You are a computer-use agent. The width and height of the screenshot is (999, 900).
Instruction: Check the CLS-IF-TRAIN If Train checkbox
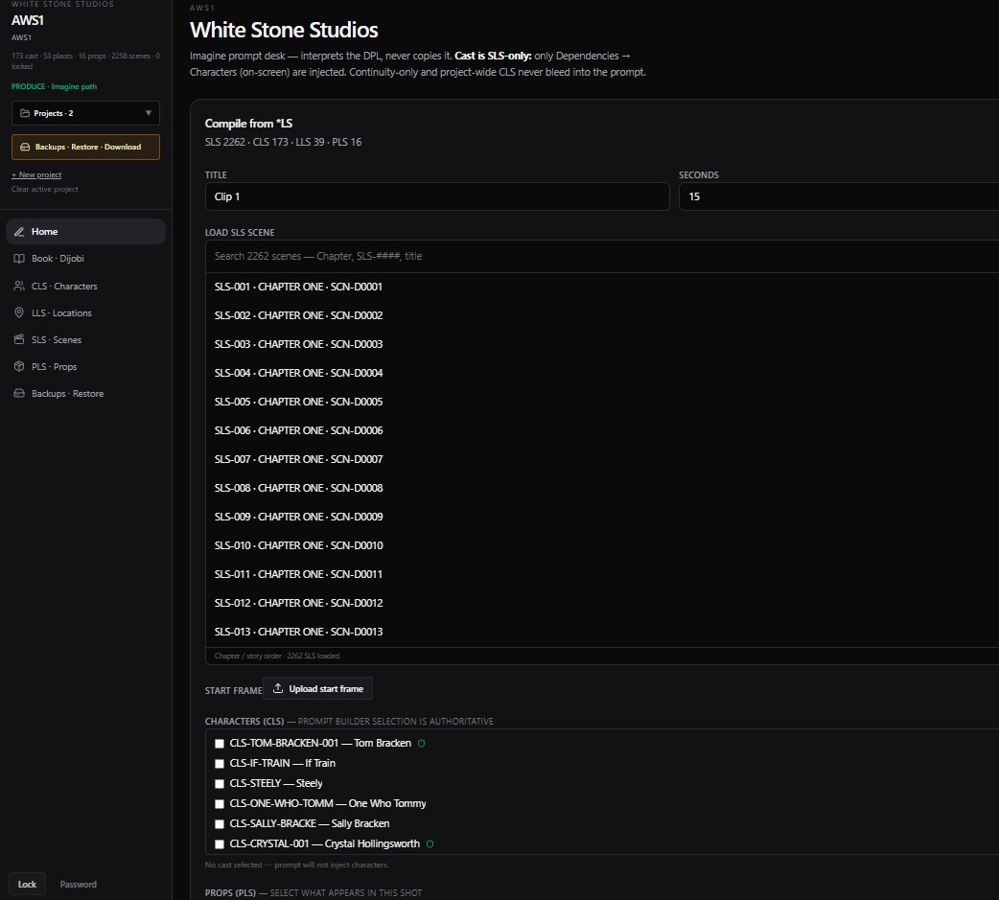click(220, 764)
